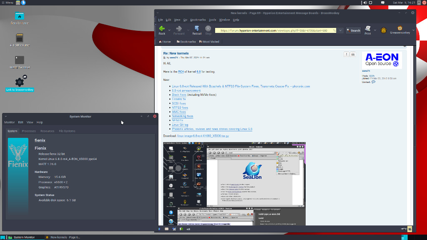Open the embedded SeaLion desktop screenshot
Image resolution: width=427 pixels, height=240 pixels.
(234, 184)
